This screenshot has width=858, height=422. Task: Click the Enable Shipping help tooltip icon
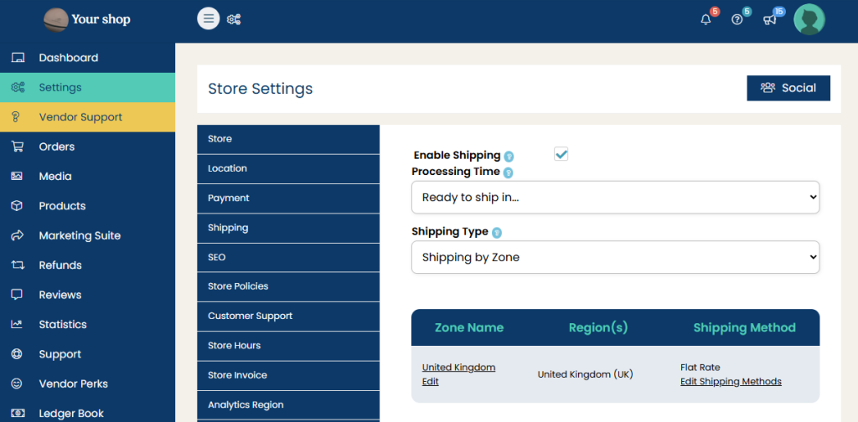pos(509,156)
